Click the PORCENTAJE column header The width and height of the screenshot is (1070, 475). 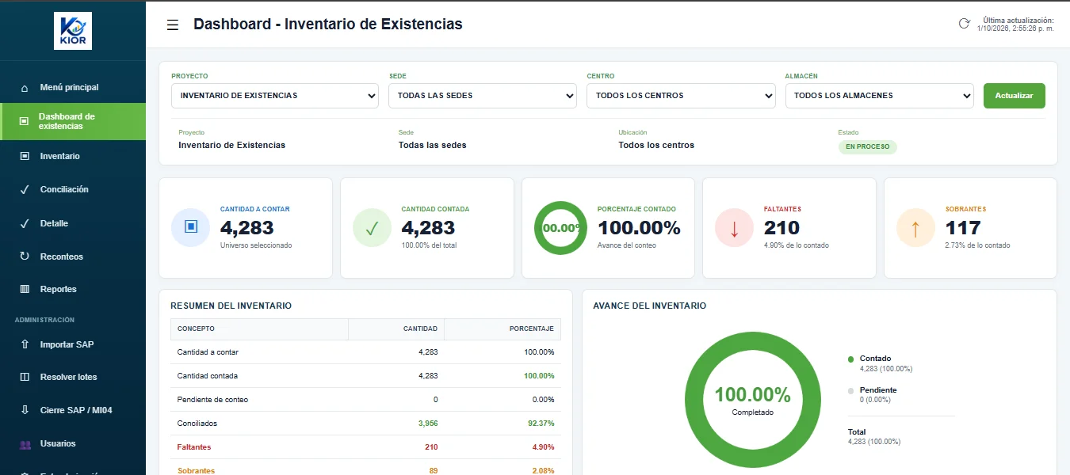(503, 329)
